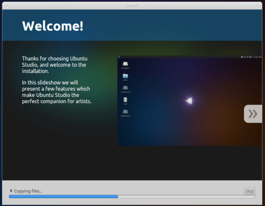
Task: Click the blue menu icon on the preview panel
Action: [x=119, y=57]
